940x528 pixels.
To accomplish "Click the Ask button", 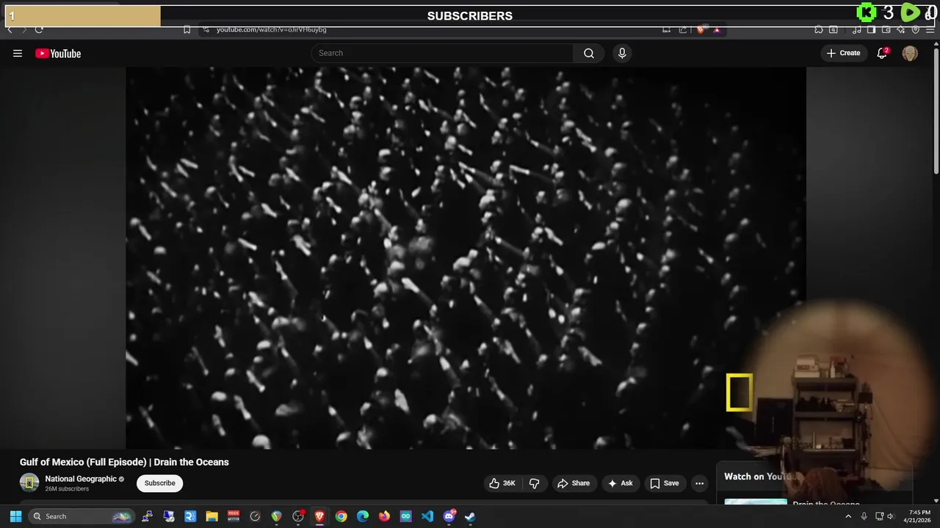I will 620,483.
